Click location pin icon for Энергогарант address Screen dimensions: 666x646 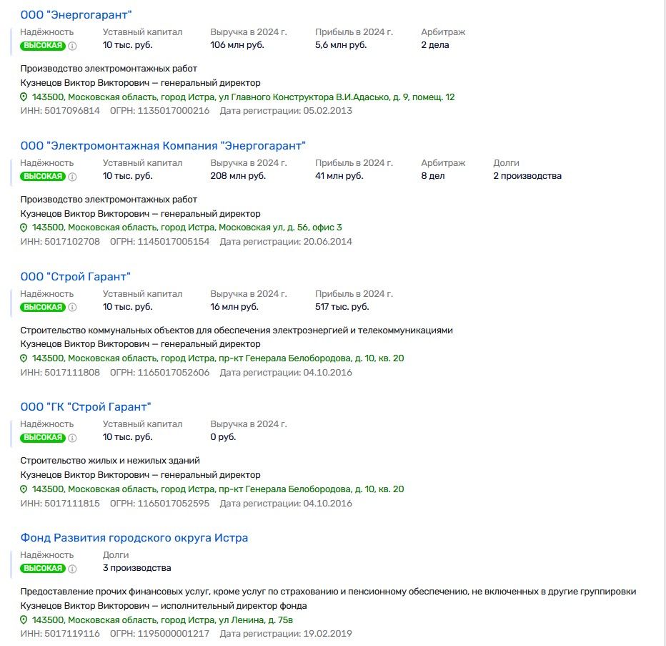coord(24,97)
